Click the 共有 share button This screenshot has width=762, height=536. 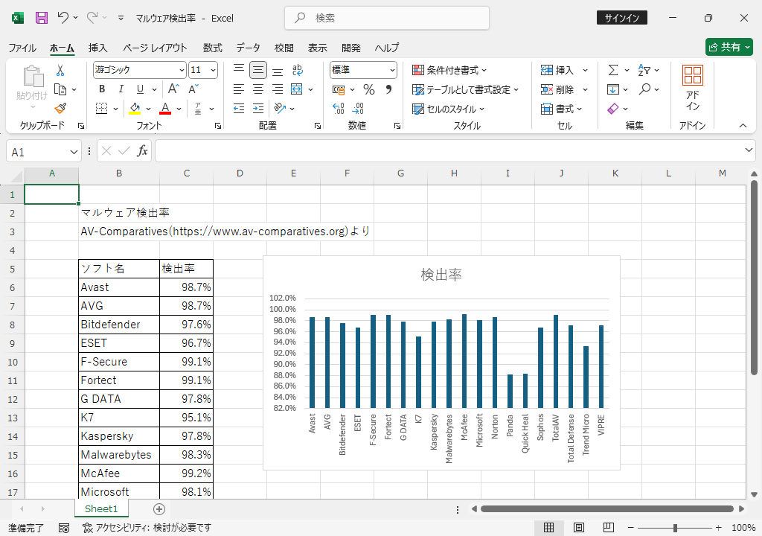(x=729, y=47)
